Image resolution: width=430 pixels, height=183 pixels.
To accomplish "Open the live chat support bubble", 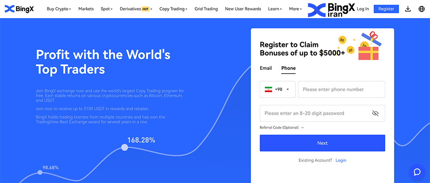I will tap(417, 172).
